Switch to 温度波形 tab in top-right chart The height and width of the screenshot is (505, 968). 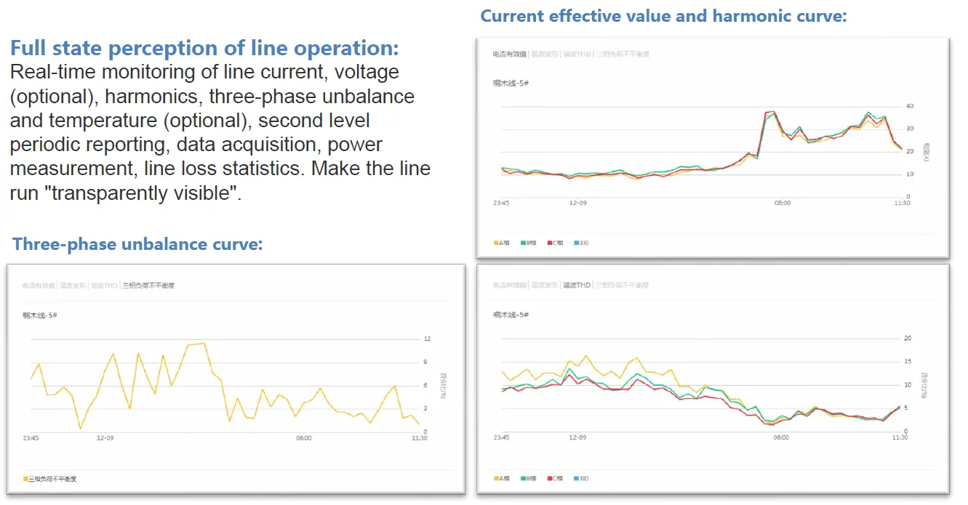544,54
